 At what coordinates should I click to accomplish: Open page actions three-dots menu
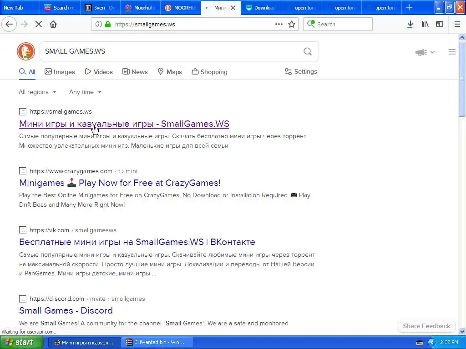(x=279, y=24)
